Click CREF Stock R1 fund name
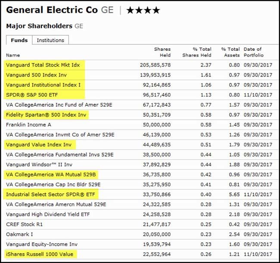The height and width of the screenshot is (263, 280). pyautogui.click(x=24, y=224)
